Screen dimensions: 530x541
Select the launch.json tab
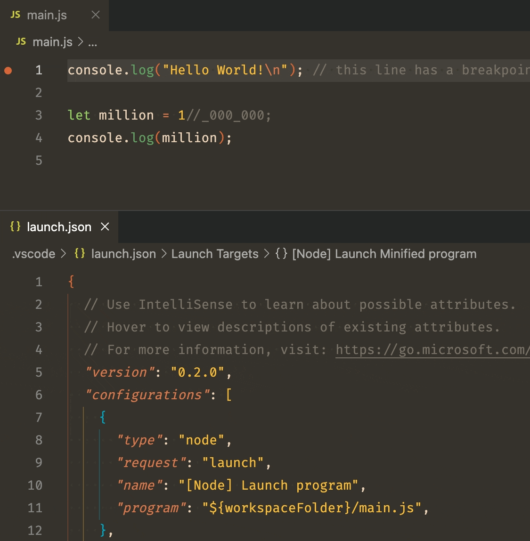tap(59, 226)
